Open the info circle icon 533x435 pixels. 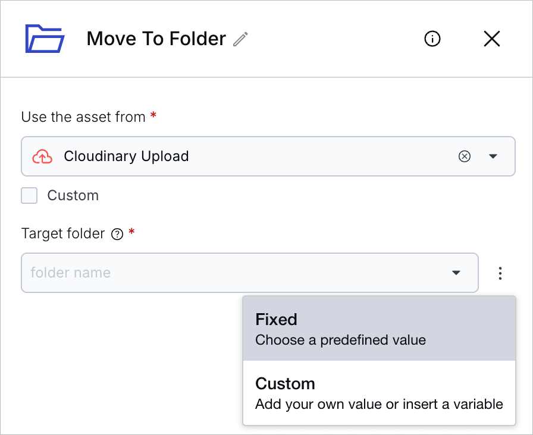click(432, 39)
